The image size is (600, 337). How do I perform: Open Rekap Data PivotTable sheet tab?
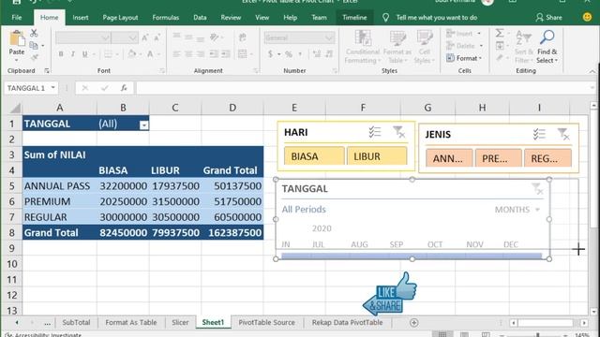[347, 322]
